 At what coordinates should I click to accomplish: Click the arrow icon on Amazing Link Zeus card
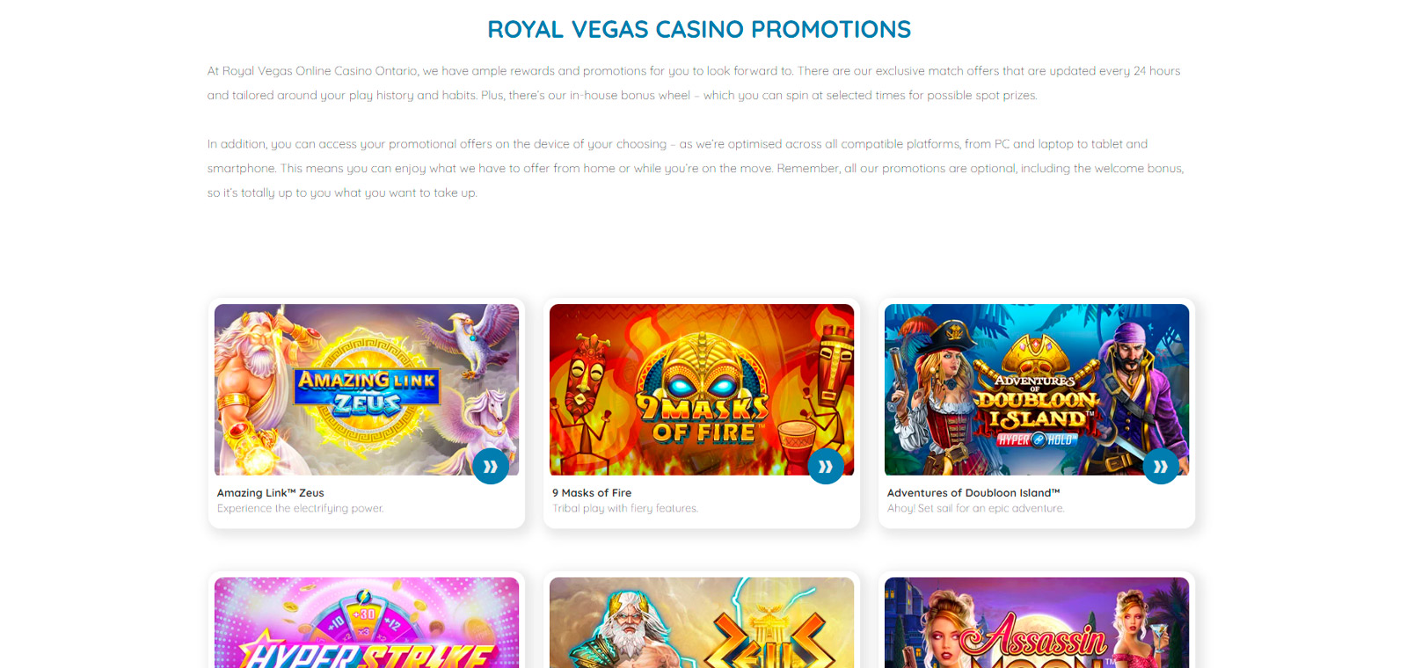coord(491,466)
